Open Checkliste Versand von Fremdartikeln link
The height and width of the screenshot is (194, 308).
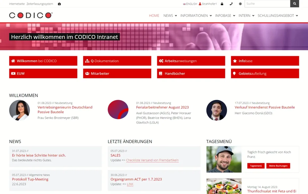(152, 160)
